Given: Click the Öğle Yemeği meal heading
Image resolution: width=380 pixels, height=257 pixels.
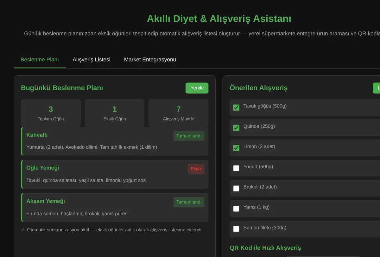Looking at the screenshot, I should click(x=43, y=168).
